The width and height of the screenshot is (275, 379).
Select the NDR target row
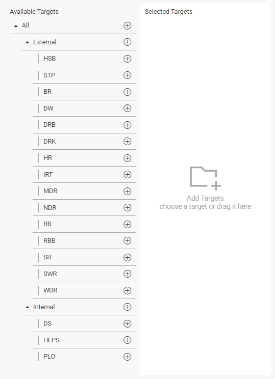click(84, 208)
